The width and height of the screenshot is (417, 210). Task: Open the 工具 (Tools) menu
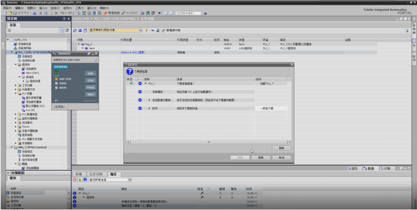coord(79,8)
